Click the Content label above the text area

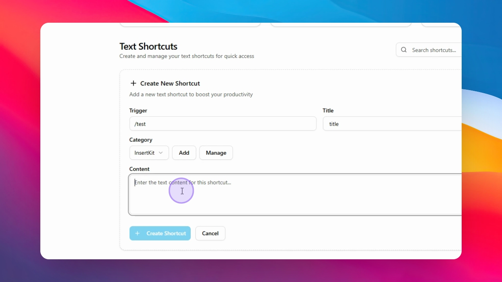[139, 169]
